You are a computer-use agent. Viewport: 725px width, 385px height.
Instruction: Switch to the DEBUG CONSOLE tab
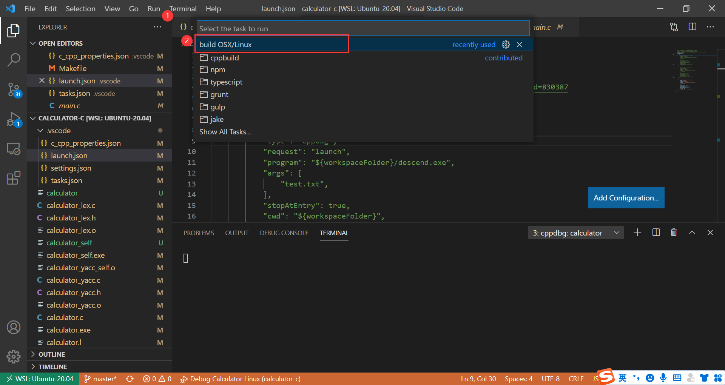coord(284,233)
